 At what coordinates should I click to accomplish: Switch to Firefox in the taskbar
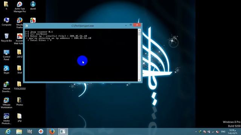coord(52,132)
